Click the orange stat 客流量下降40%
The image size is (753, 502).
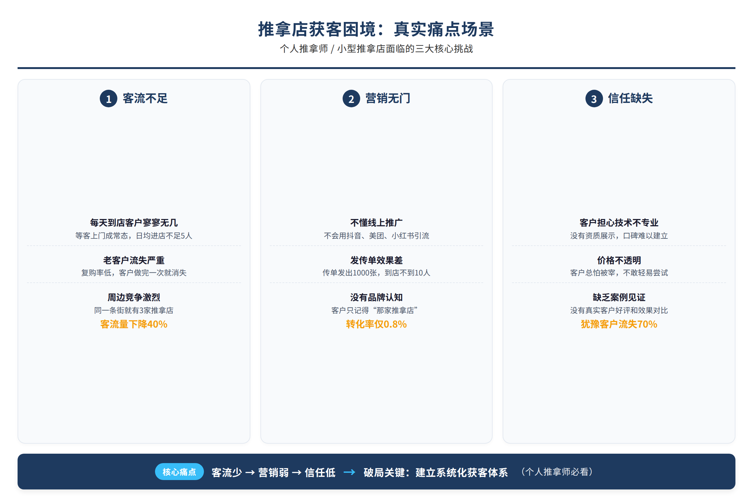click(x=134, y=324)
